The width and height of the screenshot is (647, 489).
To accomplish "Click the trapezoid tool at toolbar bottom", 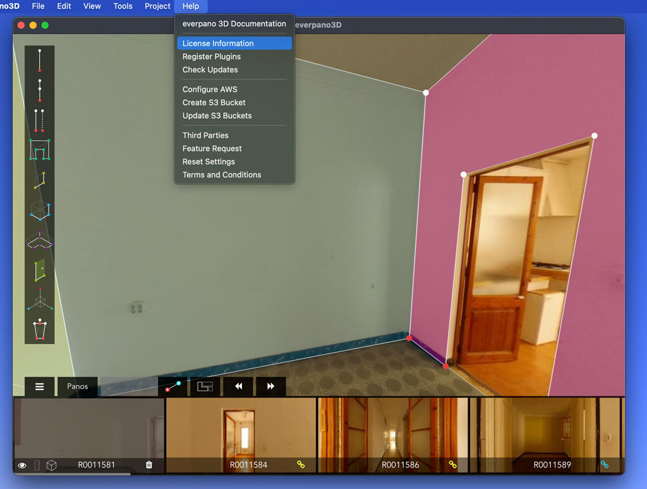I will tap(40, 329).
